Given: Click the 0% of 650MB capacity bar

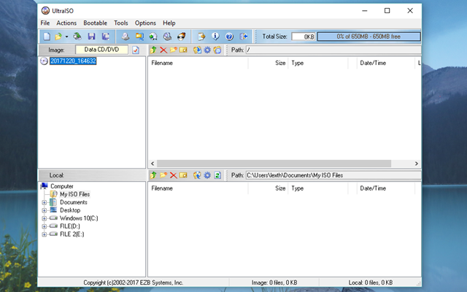Looking at the screenshot, I should 368,36.
